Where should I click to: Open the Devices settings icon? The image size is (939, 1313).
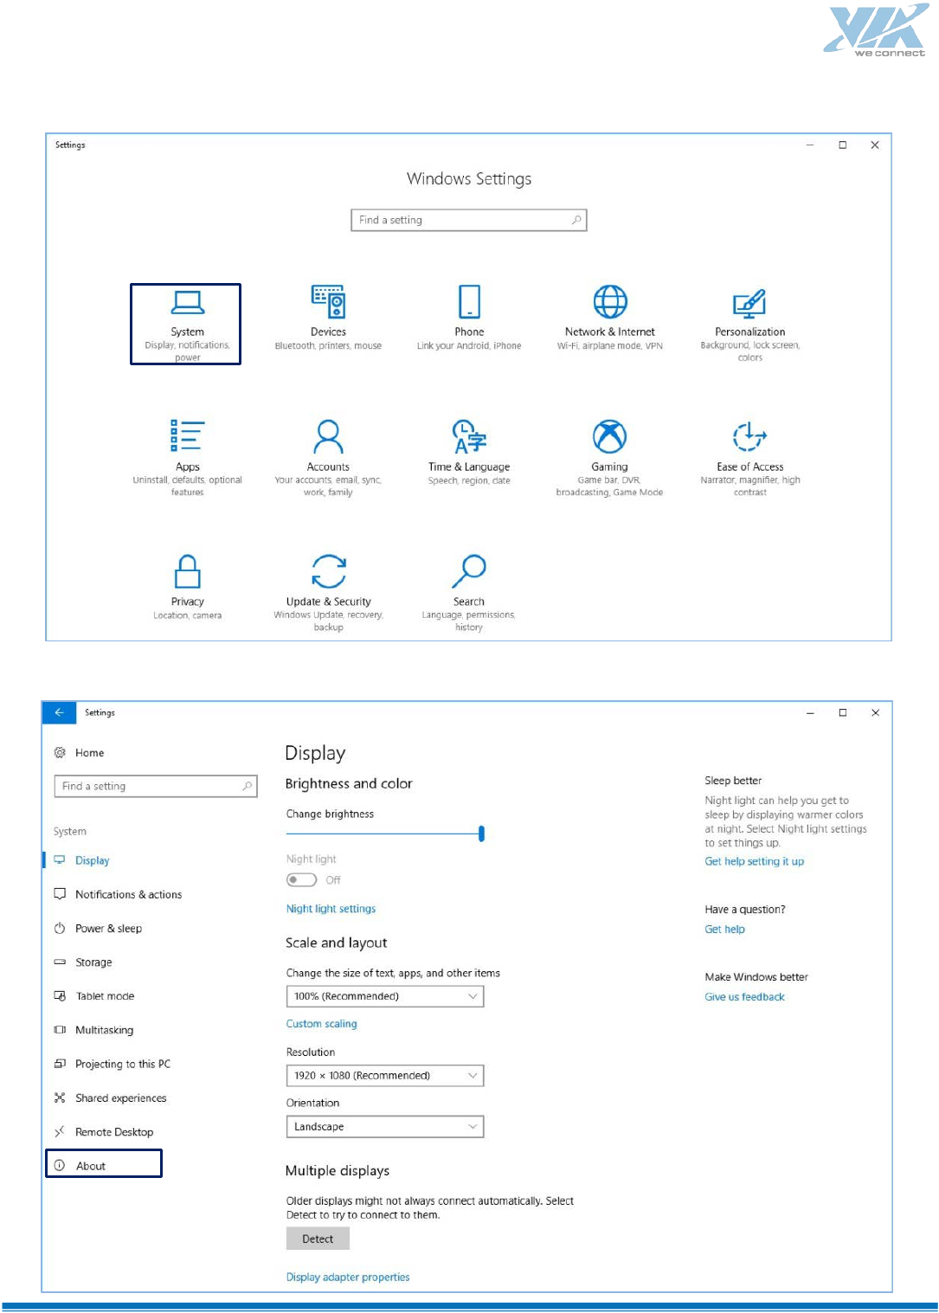tap(328, 301)
